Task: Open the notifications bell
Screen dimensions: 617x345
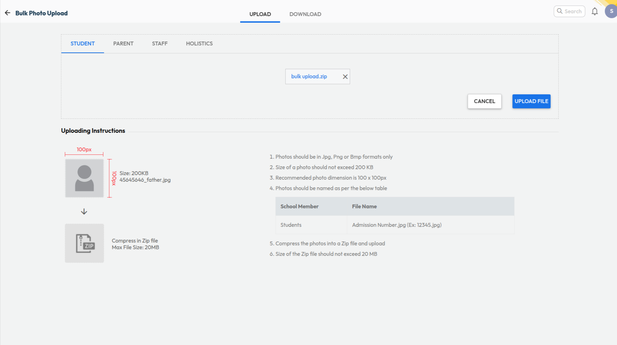Action: click(x=595, y=12)
